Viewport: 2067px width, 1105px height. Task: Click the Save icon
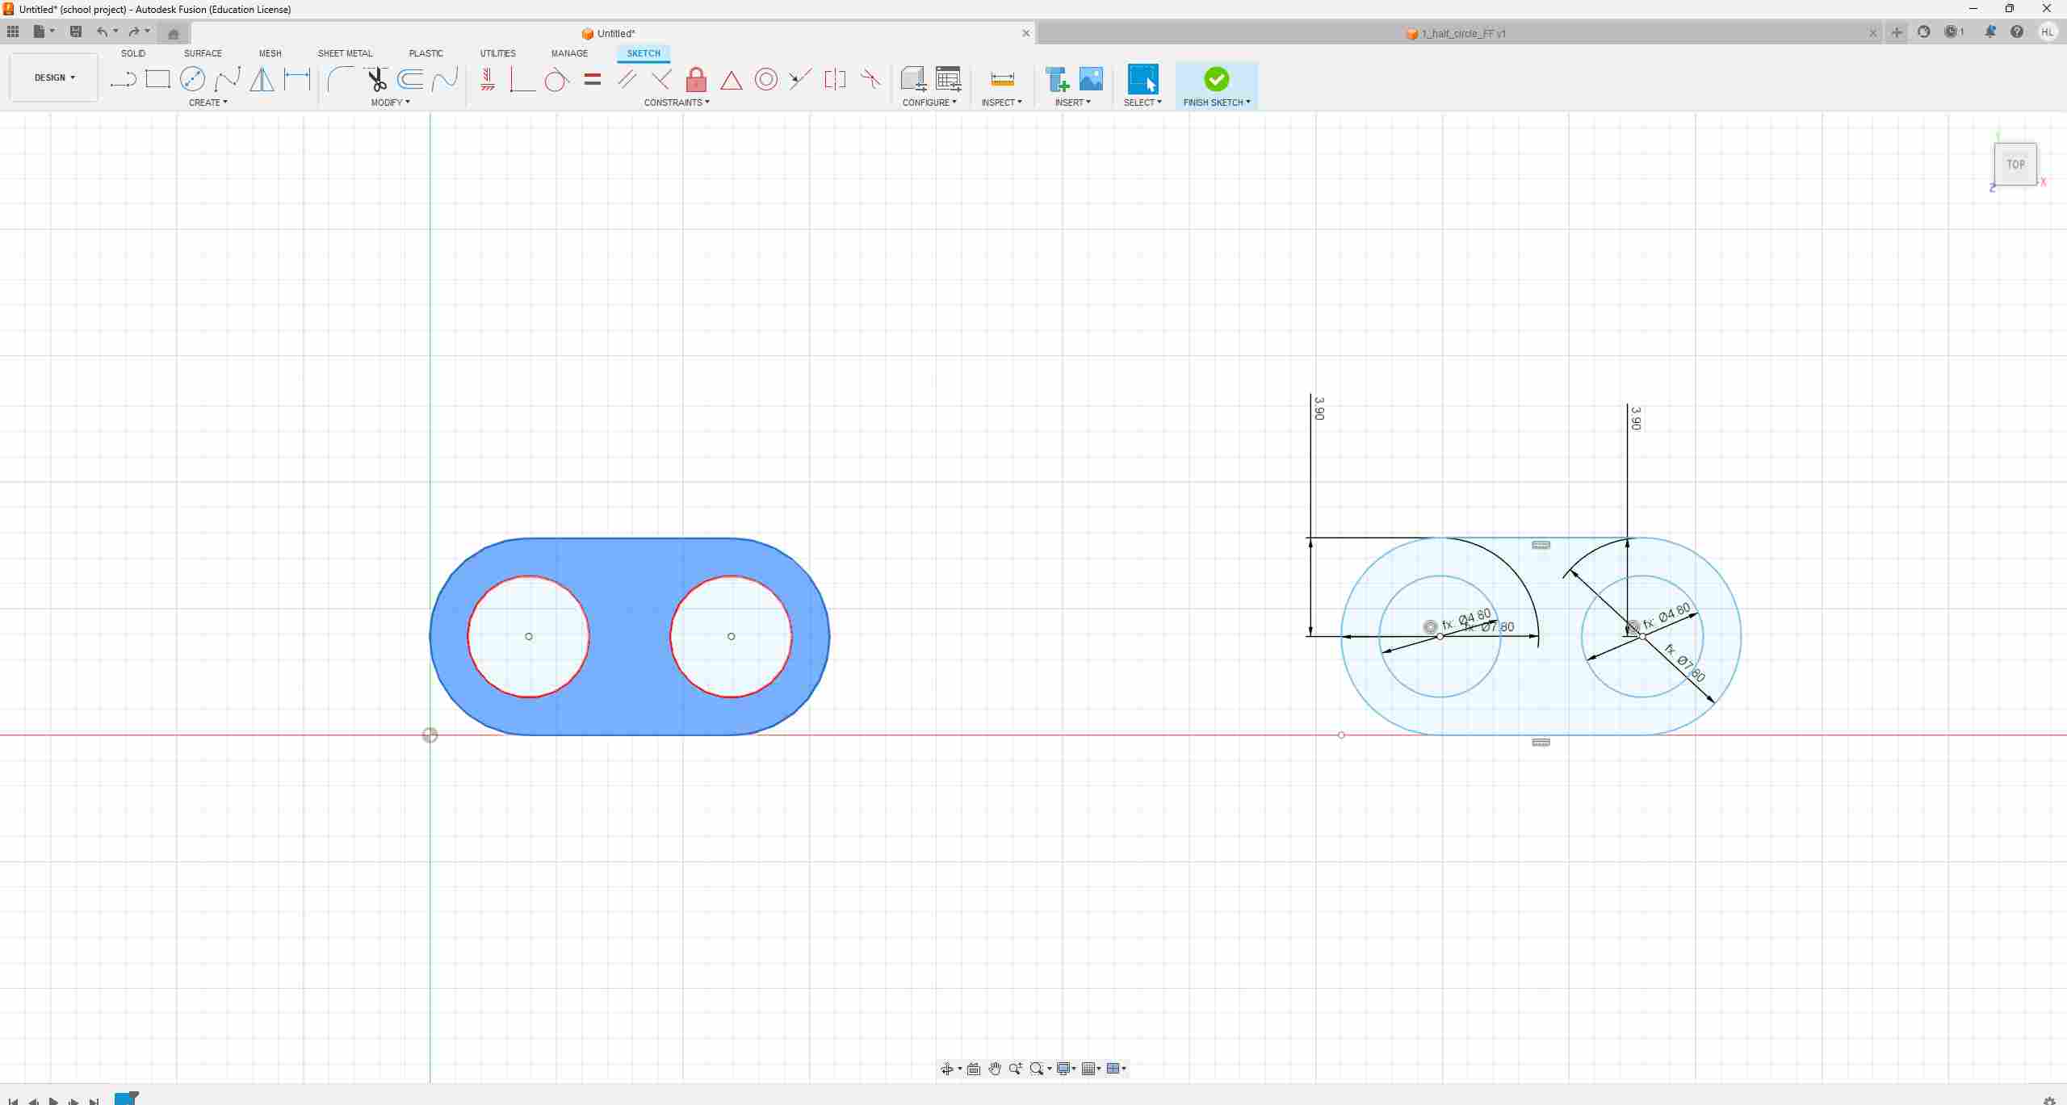click(x=76, y=31)
